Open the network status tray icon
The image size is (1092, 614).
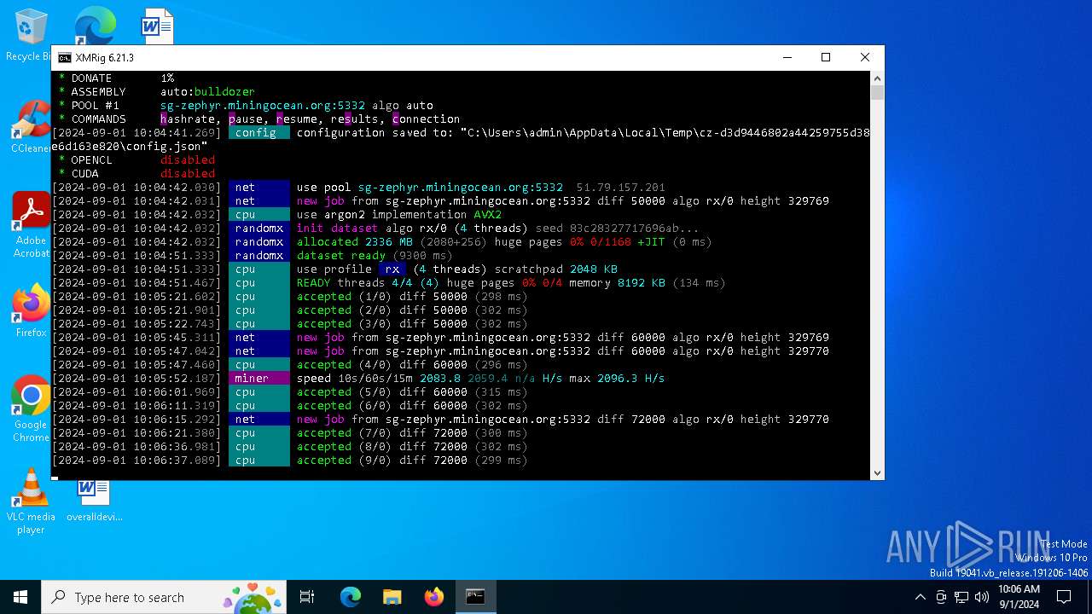click(961, 597)
